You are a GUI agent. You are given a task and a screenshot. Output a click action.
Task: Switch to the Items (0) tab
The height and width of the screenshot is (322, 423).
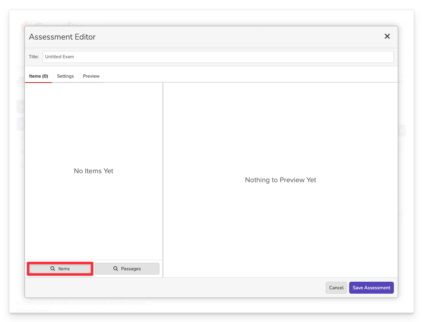39,76
